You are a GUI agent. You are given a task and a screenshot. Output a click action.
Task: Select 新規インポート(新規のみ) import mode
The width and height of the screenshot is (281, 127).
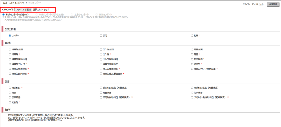coord(4,14)
